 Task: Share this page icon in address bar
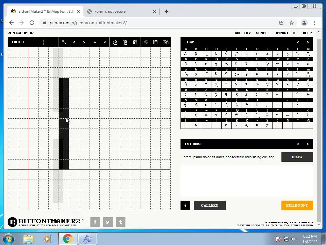click(x=281, y=23)
